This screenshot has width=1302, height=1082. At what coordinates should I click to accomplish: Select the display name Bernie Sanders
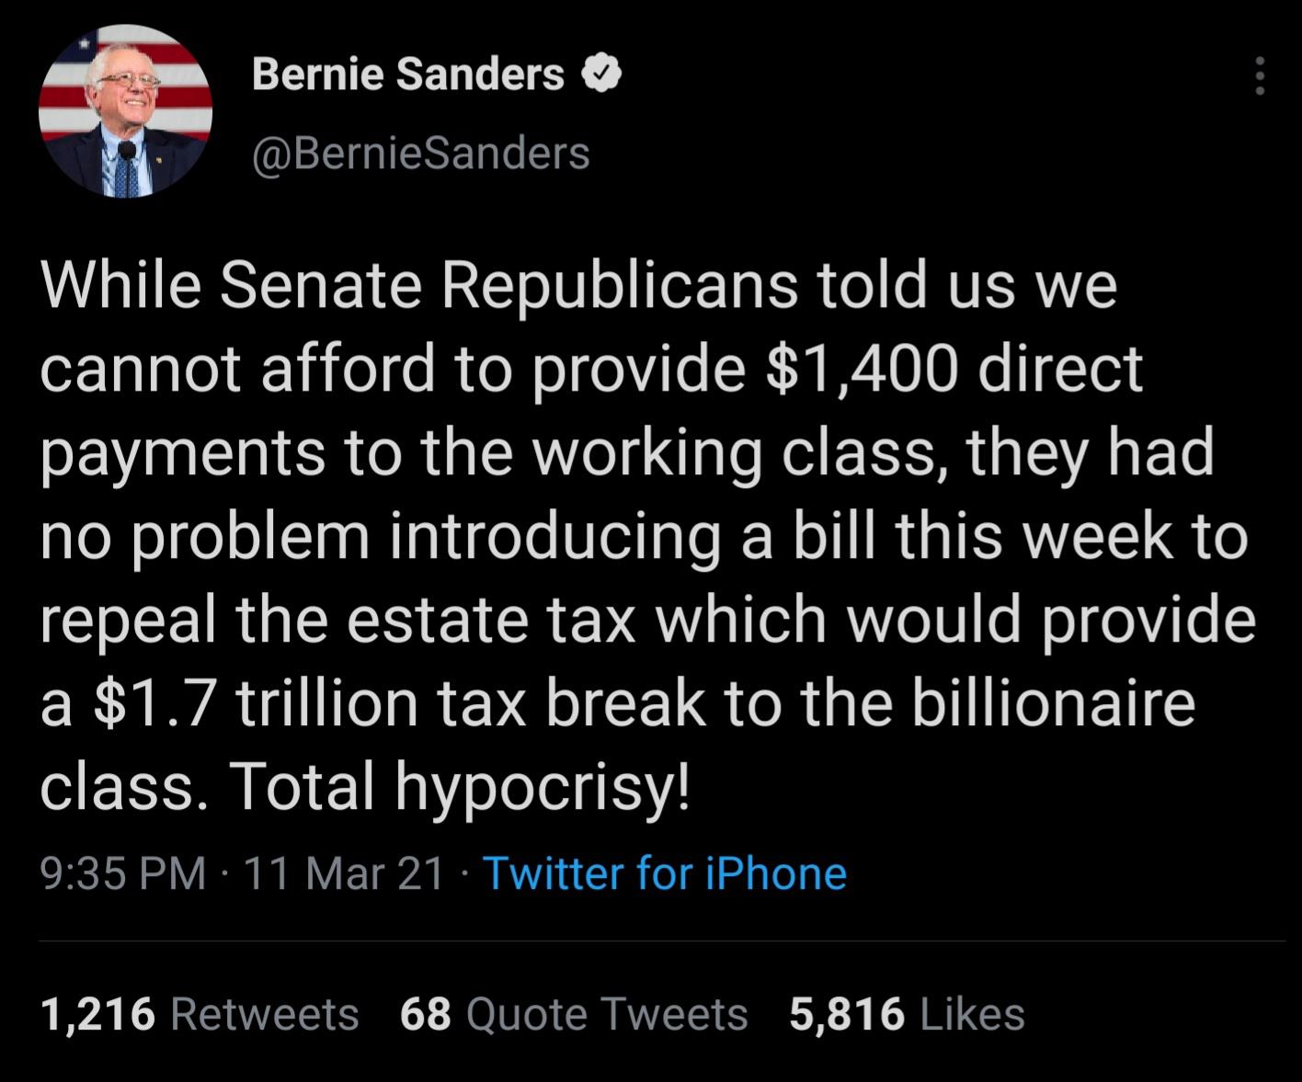tap(407, 74)
